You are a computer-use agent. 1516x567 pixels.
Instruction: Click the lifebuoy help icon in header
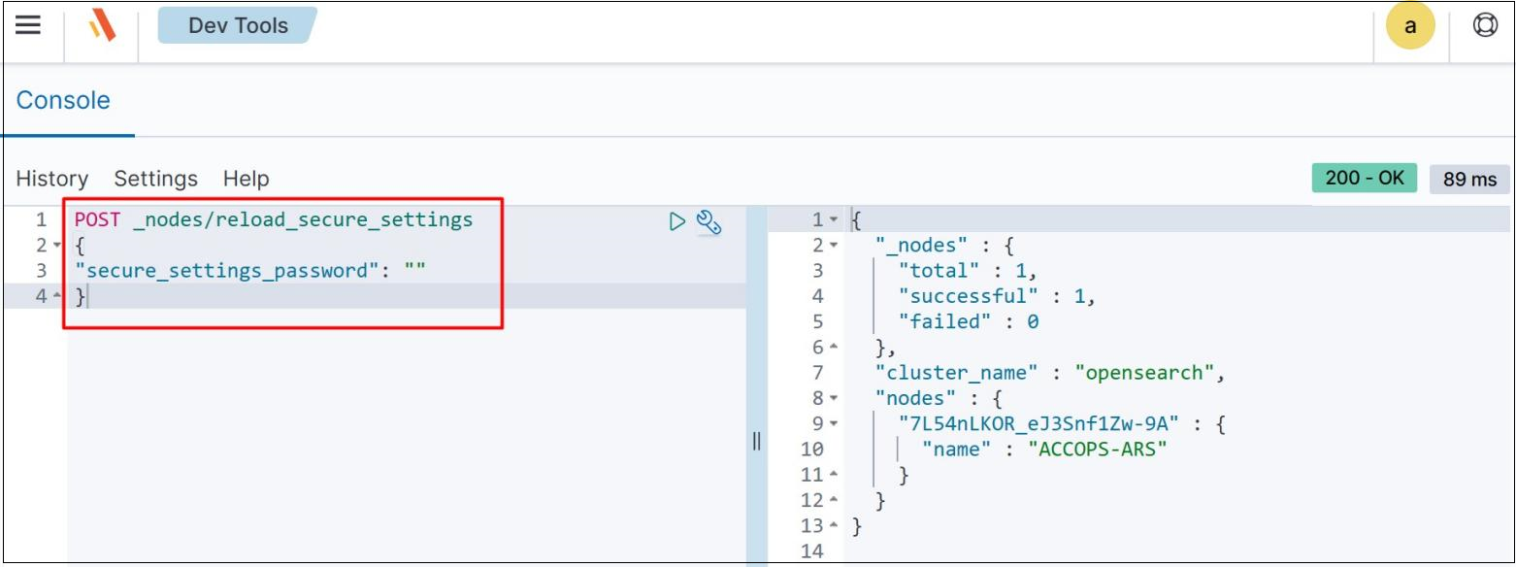click(1484, 26)
